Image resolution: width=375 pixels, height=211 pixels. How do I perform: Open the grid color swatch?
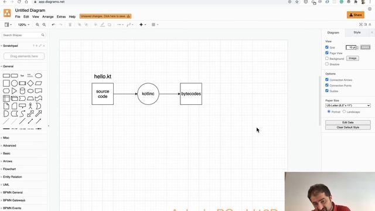tap(365, 47)
